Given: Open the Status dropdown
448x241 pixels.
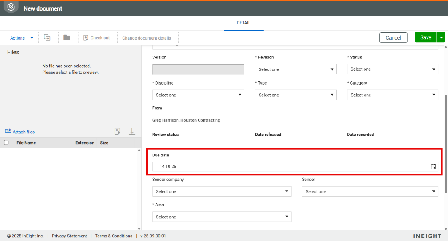Looking at the screenshot, I should (392, 69).
